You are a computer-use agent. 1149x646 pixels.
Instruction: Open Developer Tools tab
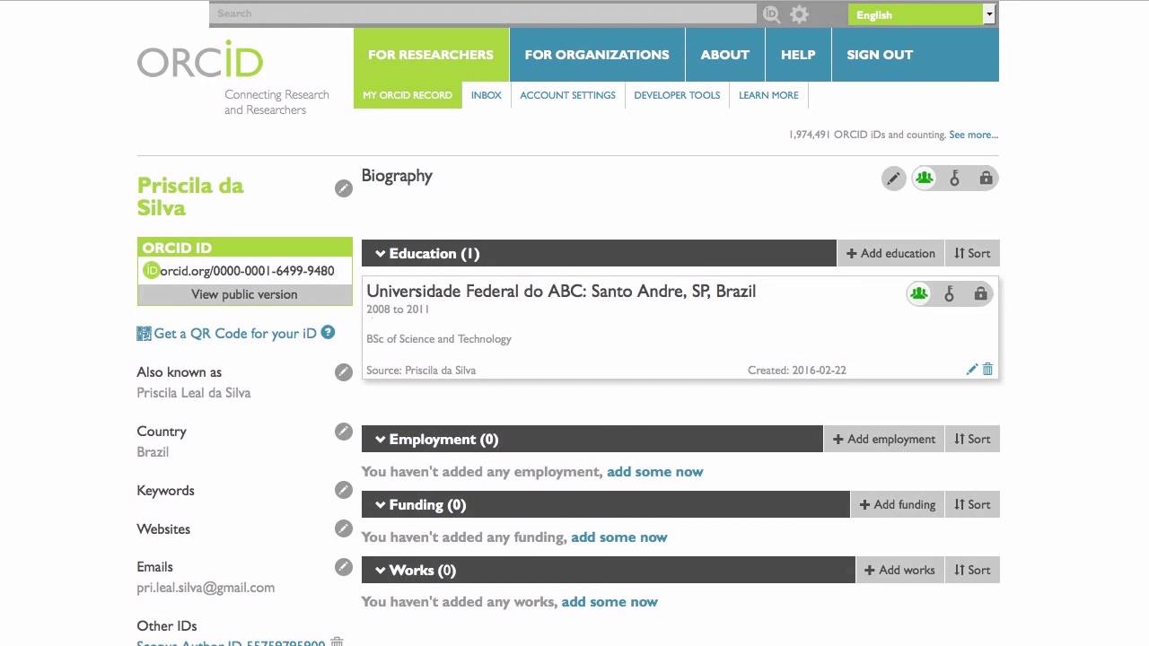click(677, 95)
